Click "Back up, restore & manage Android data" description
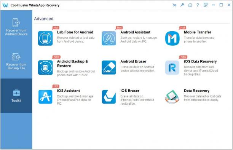This screenshot has width=233, height=150. pyautogui.click(x=139, y=40)
